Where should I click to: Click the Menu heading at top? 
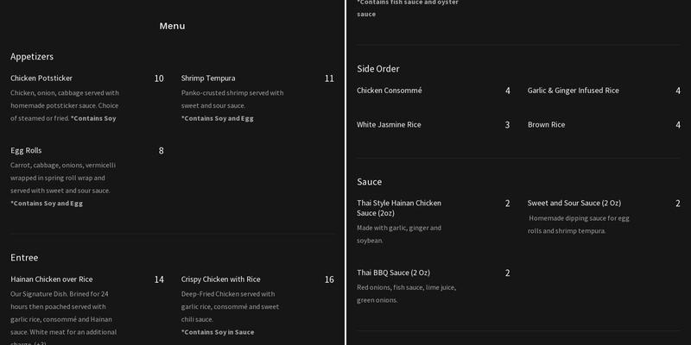tap(172, 26)
